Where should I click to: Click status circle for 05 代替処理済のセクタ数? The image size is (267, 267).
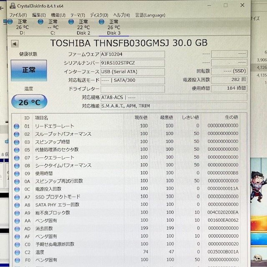[17, 150]
